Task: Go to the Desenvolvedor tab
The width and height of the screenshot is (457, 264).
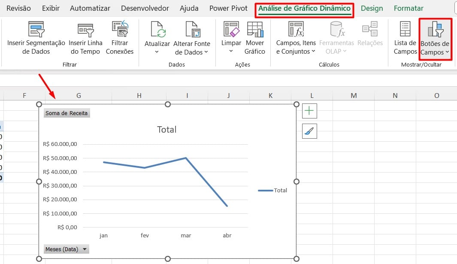Action: pos(145,8)
